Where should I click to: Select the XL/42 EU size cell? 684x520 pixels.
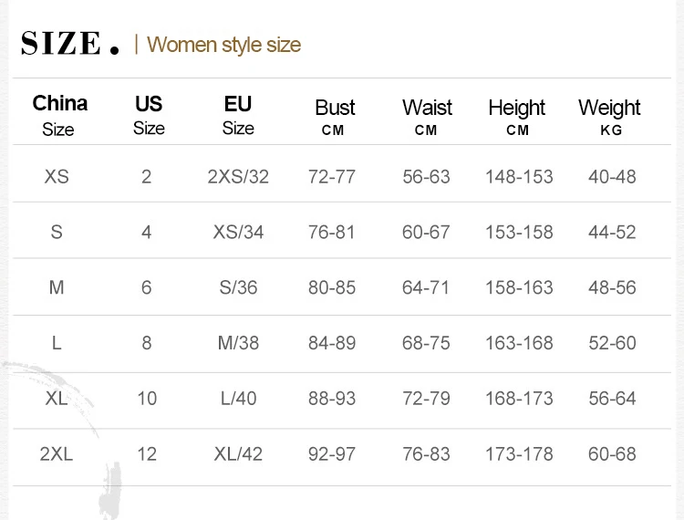coord(238,454)
